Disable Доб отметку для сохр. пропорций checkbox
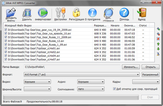 [114, 89]
